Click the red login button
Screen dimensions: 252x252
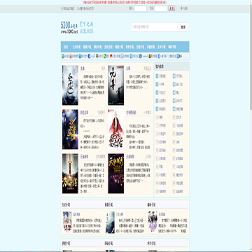171,8
